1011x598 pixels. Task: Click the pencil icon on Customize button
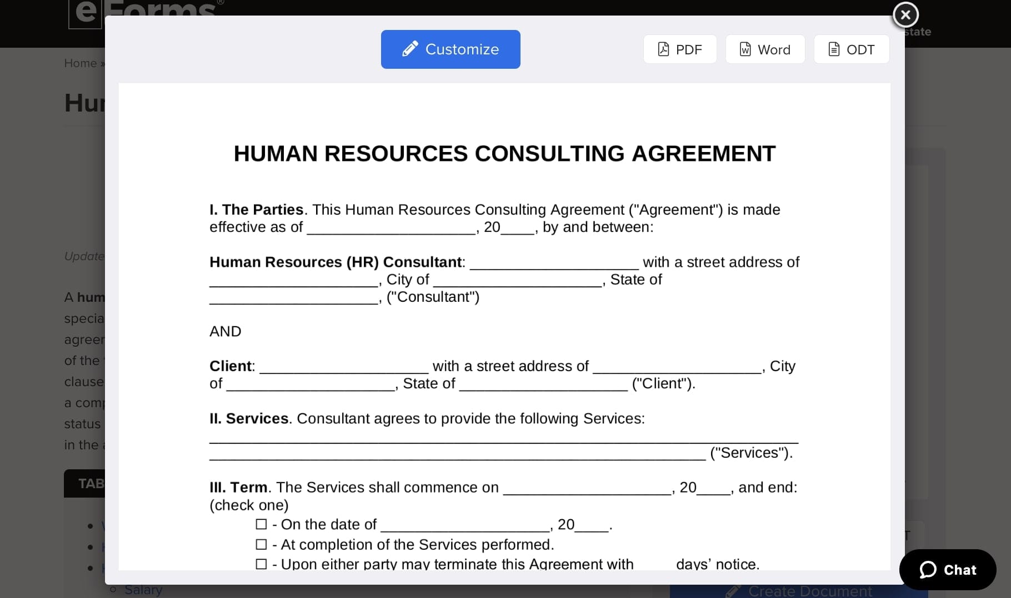click(409, 48)
